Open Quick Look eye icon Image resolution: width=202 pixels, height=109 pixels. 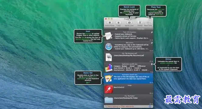click(x=129, y=23)
